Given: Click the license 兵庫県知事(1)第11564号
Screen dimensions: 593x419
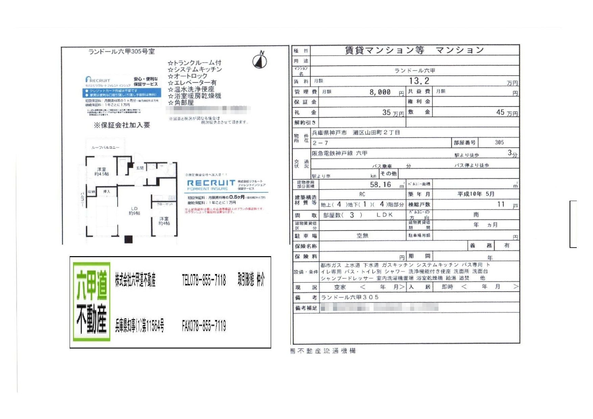Looking at the screenshot, I should 140,326.
